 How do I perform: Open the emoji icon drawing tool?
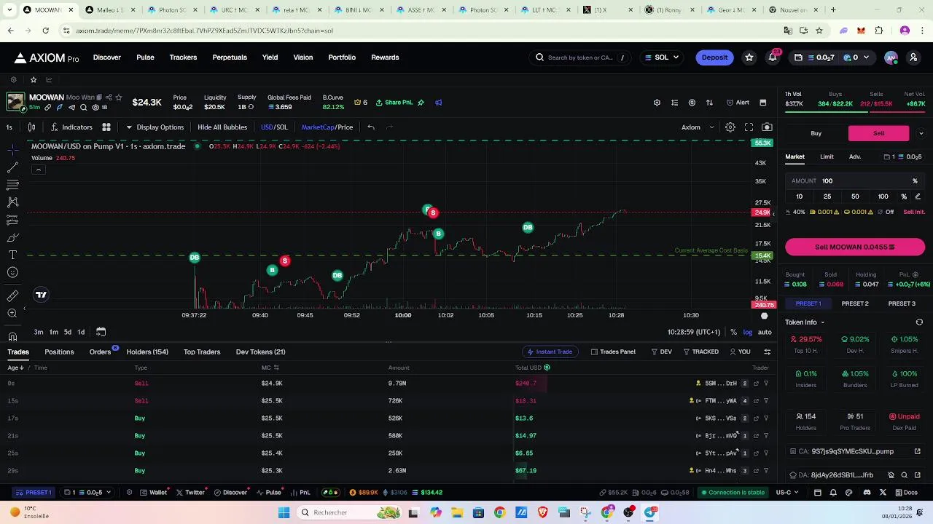tap(12, 272)
